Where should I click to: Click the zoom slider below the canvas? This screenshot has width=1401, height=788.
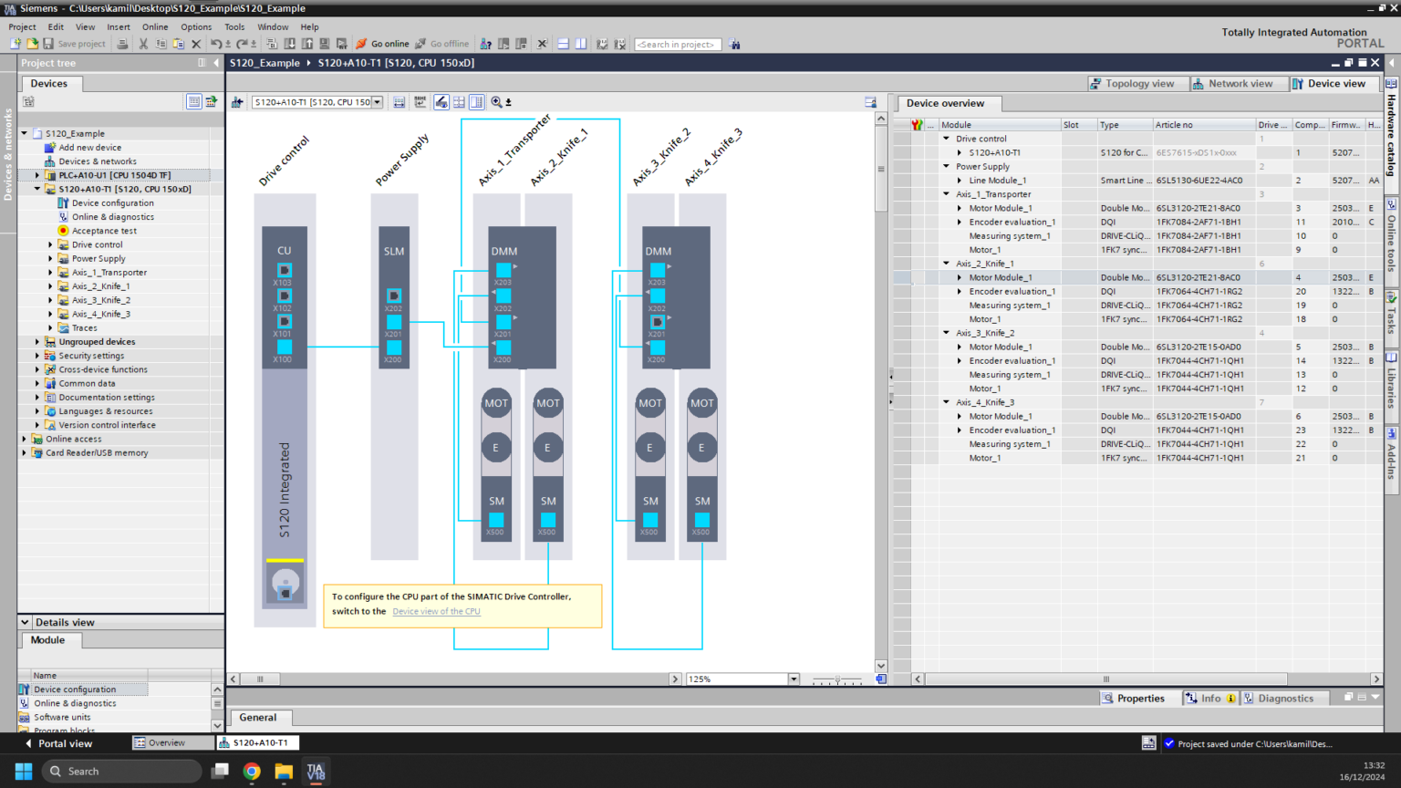pyautogui.click(x=837, y=679)
